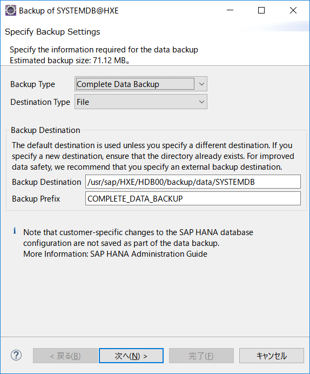Click the < 戻る(B) back button
This screenshot has height=374, width=310.
[x=65, y=356]
